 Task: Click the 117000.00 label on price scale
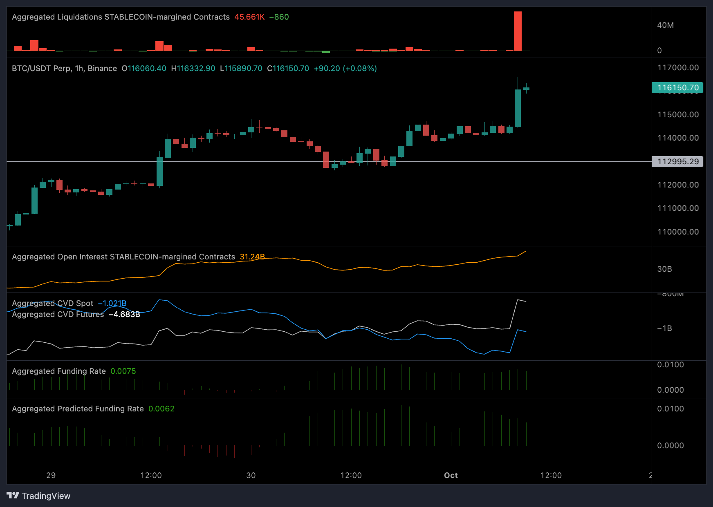point(678,67)
